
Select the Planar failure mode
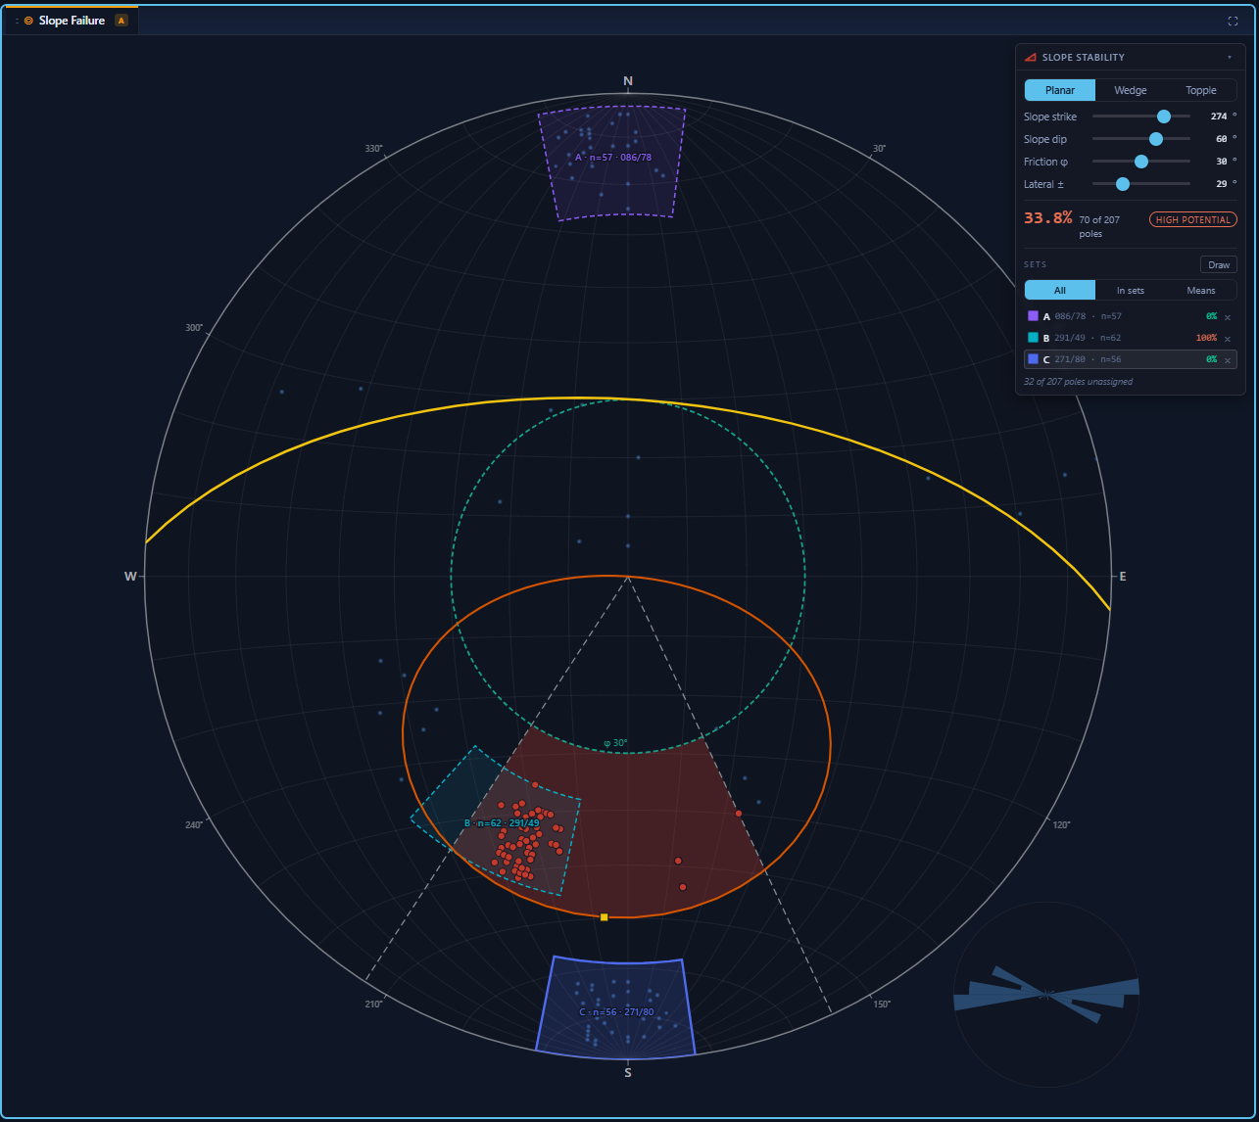pyautogui.click(x=1060, y=90)
